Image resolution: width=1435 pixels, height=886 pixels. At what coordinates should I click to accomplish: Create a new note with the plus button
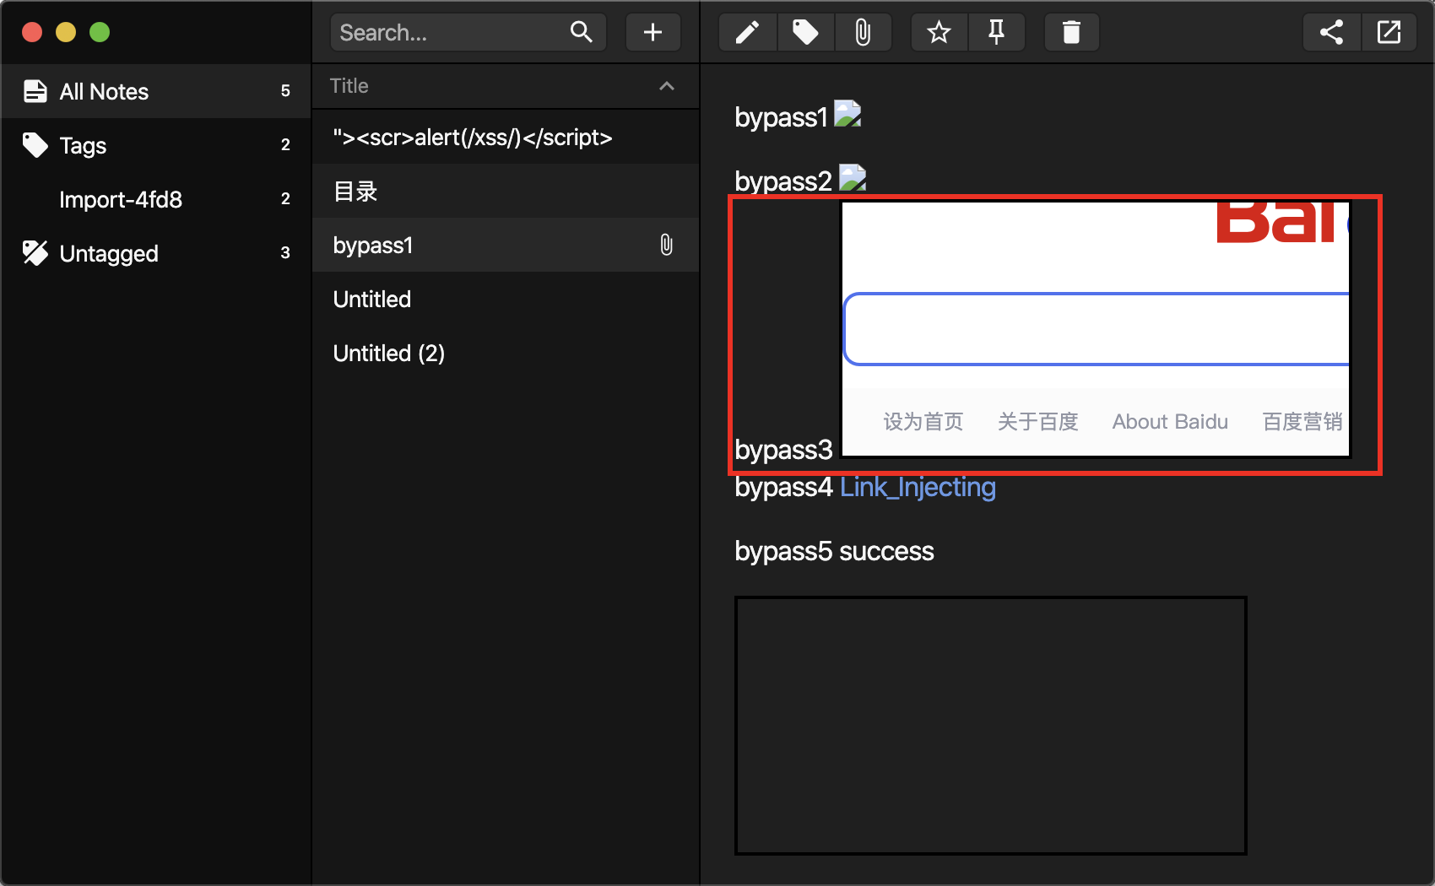(x=653, y=32)
